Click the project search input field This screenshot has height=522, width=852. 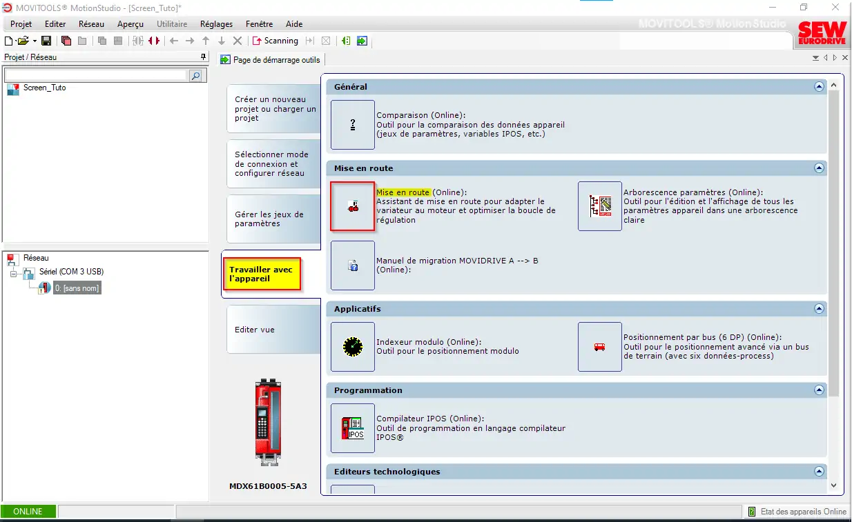click(x=96, y=75)
